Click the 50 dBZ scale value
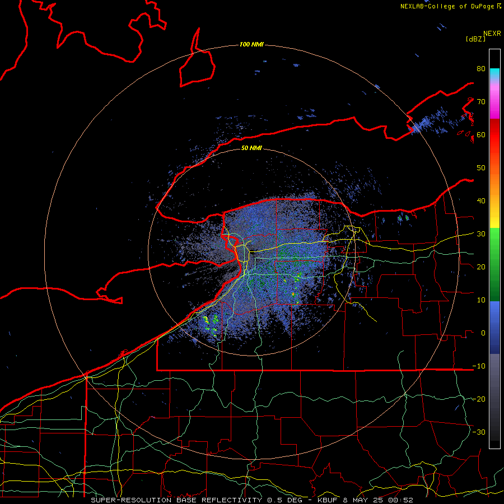 (481, 168)
